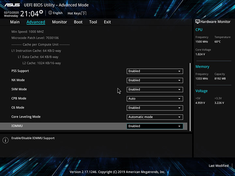This screenshot has width=235, height=176.
Task: Click the Hardware Monitor screen icon
Action: coord(197,22)
